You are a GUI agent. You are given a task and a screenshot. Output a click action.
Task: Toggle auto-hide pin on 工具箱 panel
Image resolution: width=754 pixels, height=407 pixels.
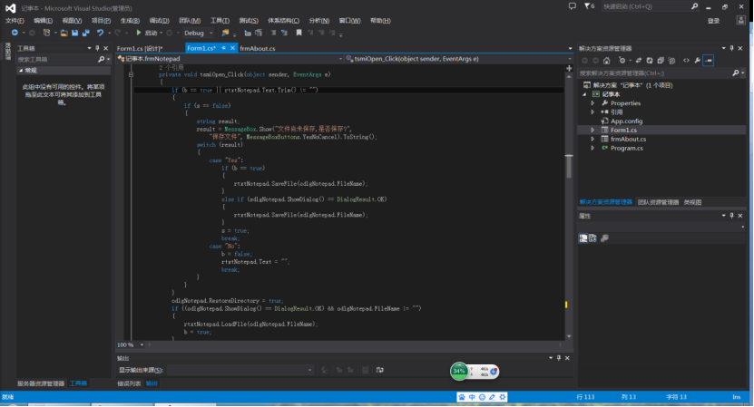tap(98, 48)
